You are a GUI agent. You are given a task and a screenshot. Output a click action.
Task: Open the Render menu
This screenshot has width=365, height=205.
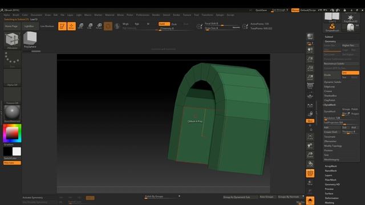[156, 15]
